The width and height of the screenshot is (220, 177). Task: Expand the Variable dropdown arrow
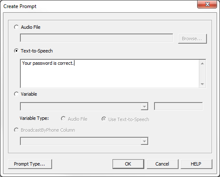click(x=144, y=107)
